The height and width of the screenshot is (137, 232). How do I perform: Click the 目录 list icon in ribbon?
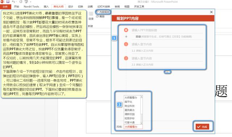coord(91,14)
